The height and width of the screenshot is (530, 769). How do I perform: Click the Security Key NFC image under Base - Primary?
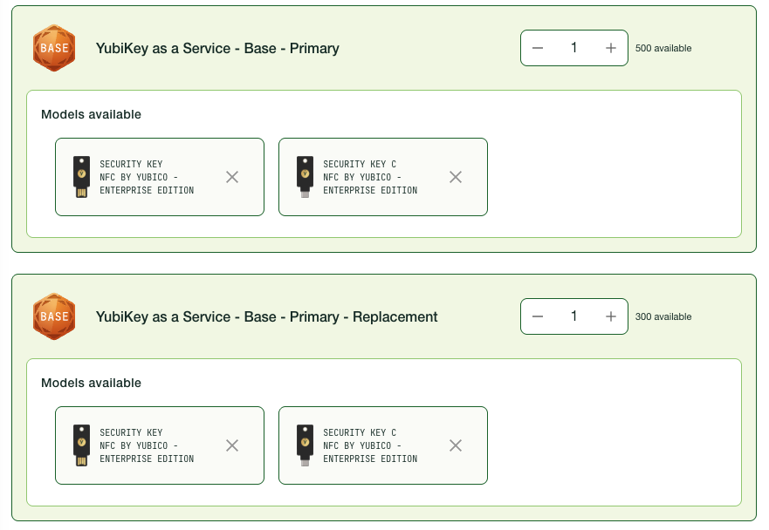pyautogui.click(x=81, y=177)
